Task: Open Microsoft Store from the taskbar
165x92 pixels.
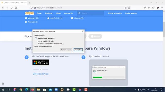Action: (44, 90)
